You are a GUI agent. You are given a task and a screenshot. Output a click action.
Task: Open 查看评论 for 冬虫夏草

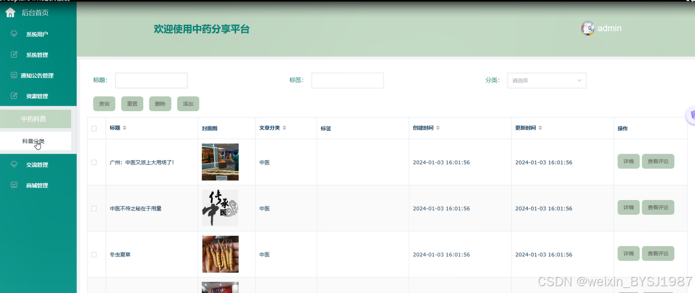(x=658, y=254)
